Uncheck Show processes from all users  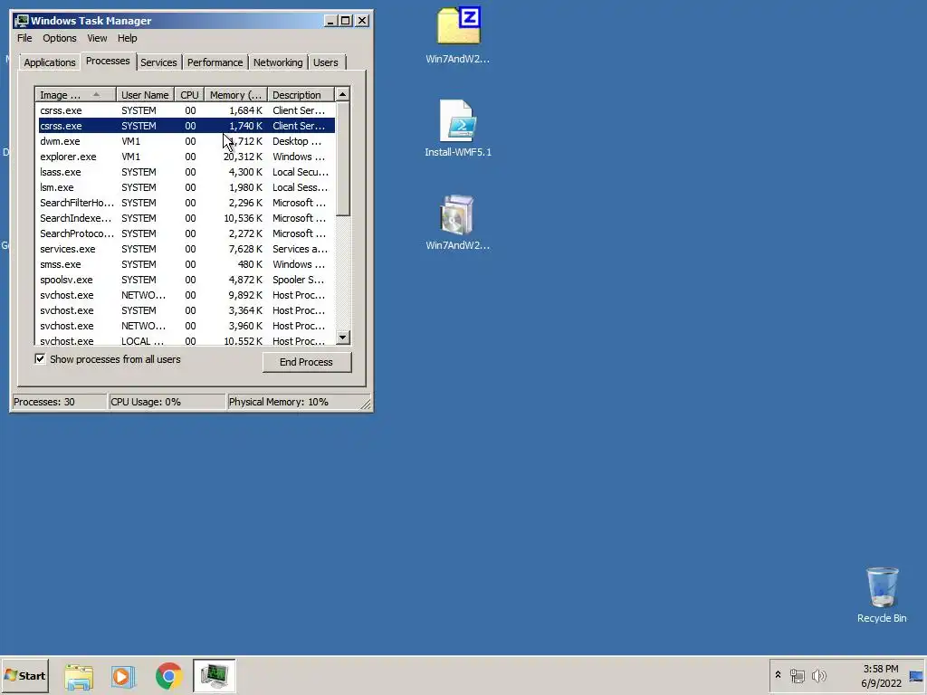40,358
